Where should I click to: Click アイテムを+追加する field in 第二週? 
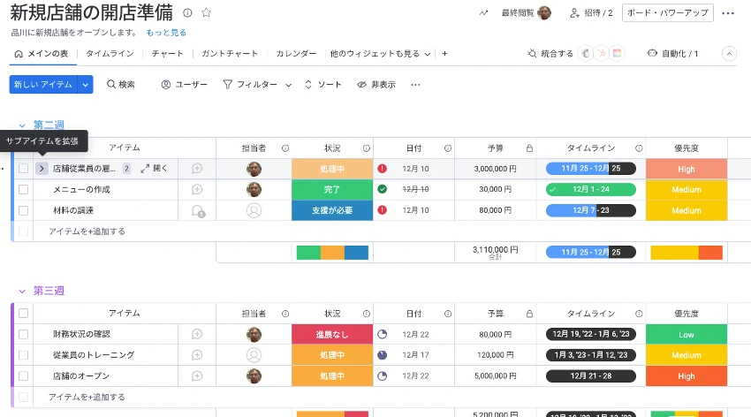tap(87, 231)
